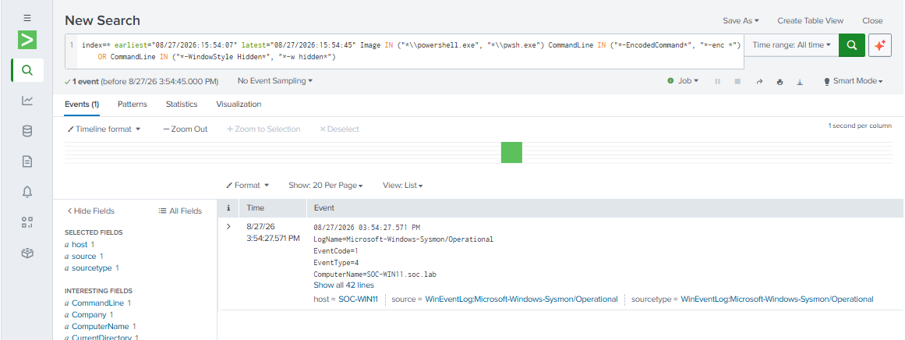The height and width of the screenshot is (340, 905).
Task: Click Hide Fields
Action: coord(90,211)
